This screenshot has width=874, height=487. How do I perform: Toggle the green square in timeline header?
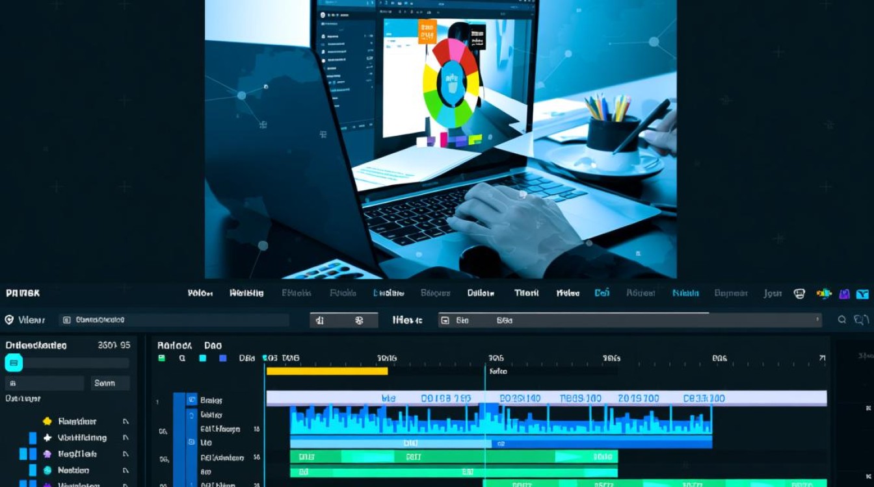point(162,358)
